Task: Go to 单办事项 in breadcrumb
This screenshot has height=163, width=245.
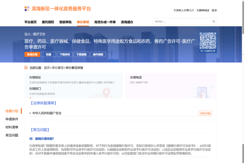Action: click(58, 68)
